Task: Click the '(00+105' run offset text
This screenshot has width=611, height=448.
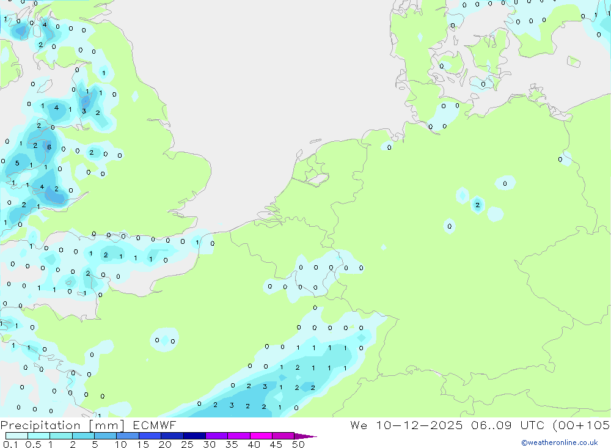Action: point(582,425)
